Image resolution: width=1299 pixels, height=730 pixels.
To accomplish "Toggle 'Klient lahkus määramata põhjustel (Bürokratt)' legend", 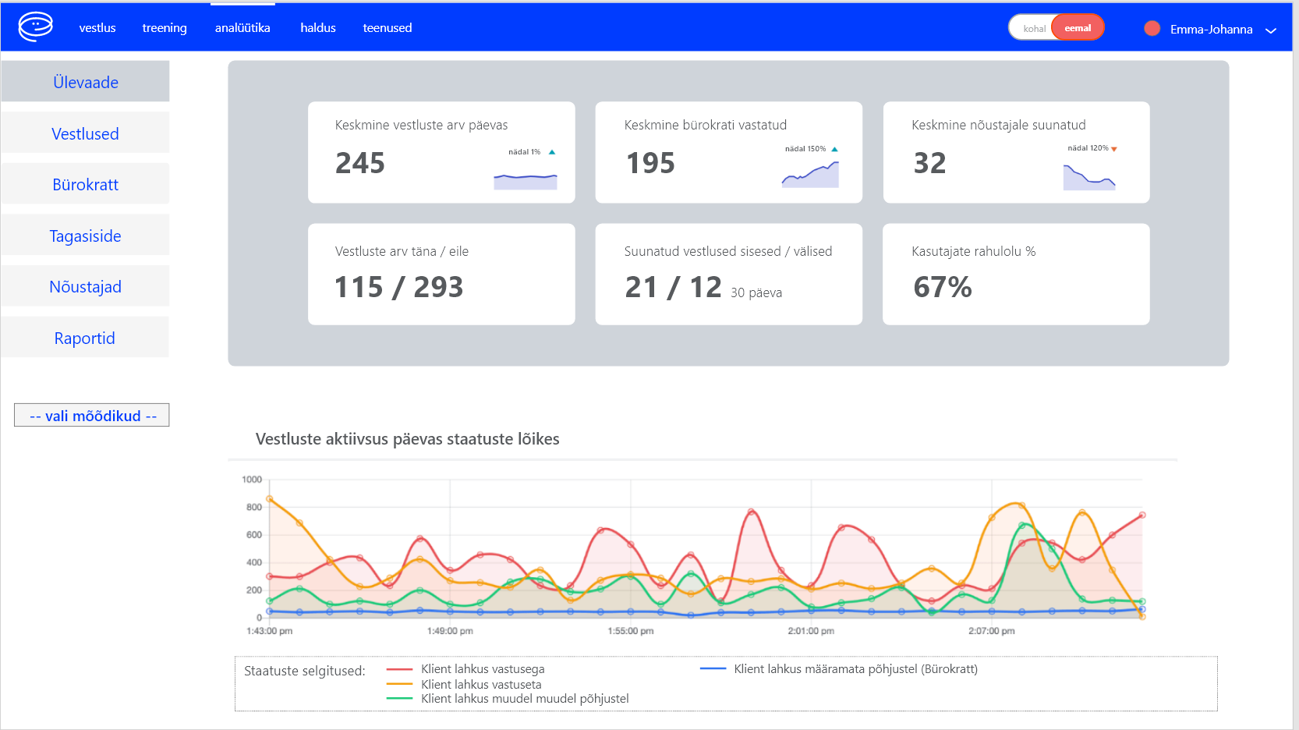I will coord(839,669).
